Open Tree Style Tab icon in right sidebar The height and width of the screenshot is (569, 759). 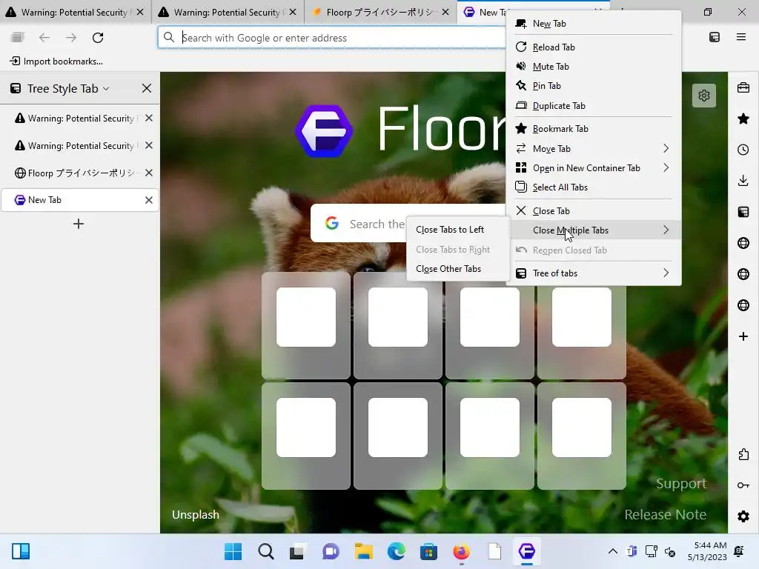743,212
